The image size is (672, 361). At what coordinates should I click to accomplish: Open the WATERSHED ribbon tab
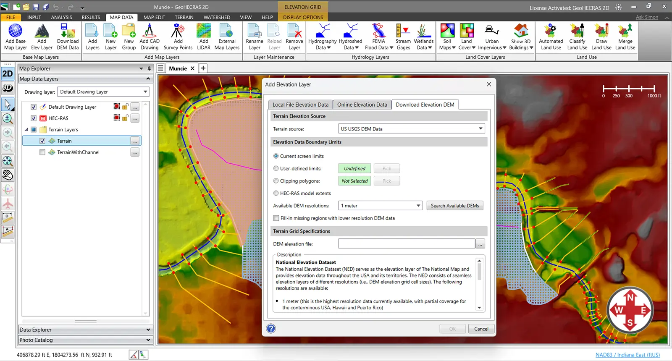pos(217,17)
